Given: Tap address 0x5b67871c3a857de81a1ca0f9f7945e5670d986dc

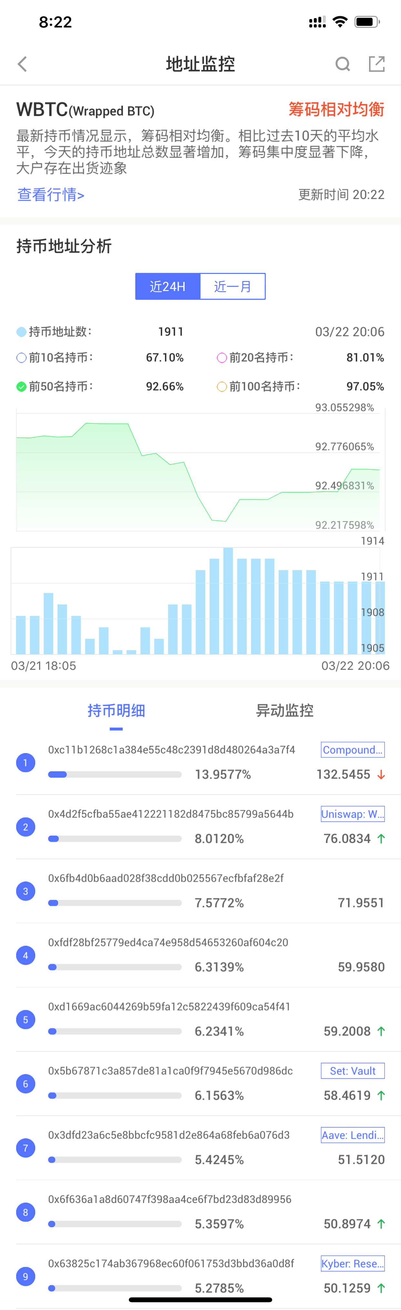Looking at the screenshot, I should pyautogui.click(x=170, y=1070).
